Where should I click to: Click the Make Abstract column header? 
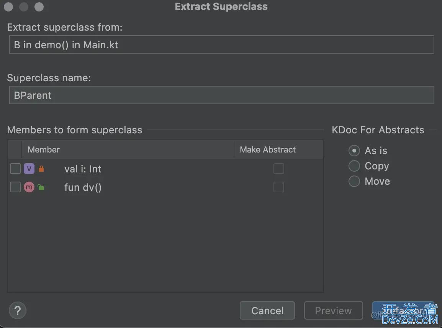pos(278,149)
